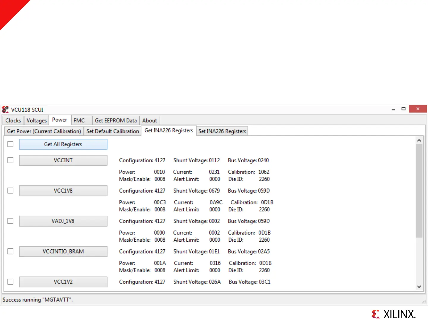Viewport: 428px width, 321px height.
Task: Click the scrollbar down arrow
Action: coord(419,287)
